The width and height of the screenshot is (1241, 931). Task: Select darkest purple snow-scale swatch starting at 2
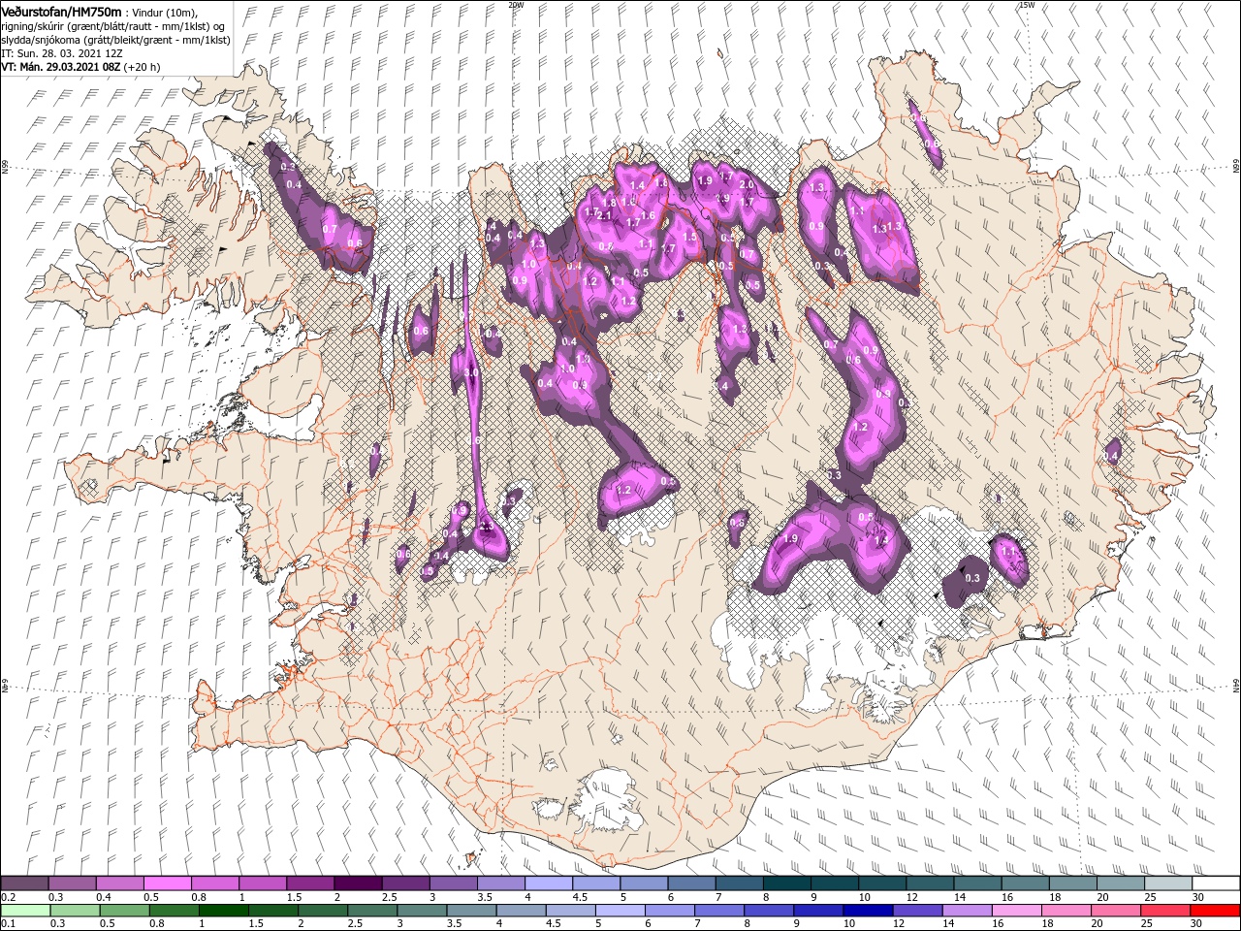click(x=357, y=883)
